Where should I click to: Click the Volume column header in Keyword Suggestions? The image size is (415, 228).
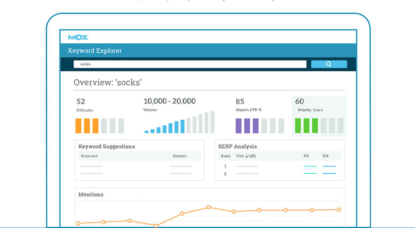tap(179, 156)
